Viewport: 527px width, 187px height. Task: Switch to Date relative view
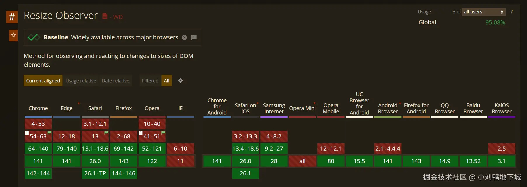tap(115, 81)
